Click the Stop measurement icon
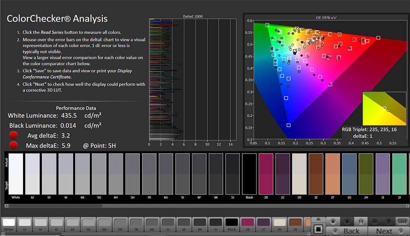This screenshot has height=236, width=410. coord(333,222)
